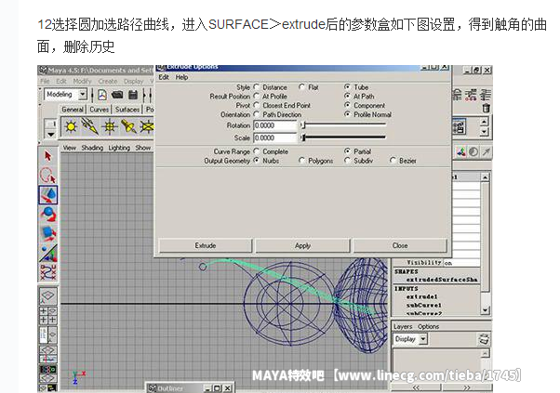
Task: Set orientation to Profile Normal
Action: tap(347, 114)
